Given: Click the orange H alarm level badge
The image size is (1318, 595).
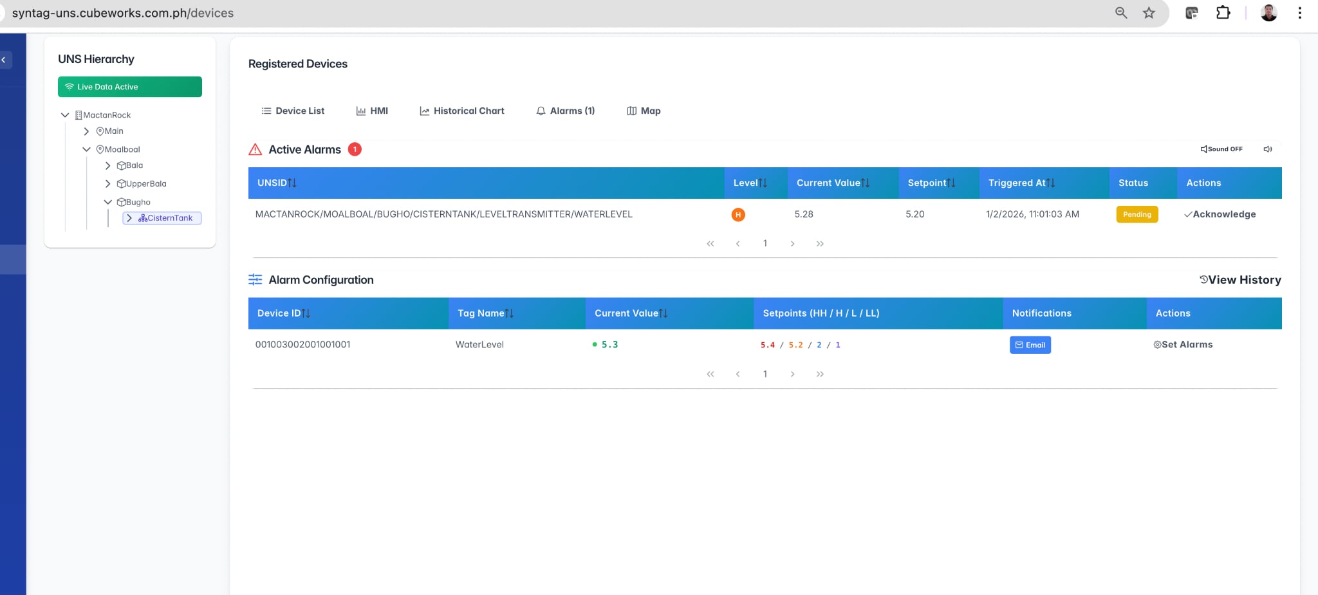Looking at the screenshot, I should point(738,215).
